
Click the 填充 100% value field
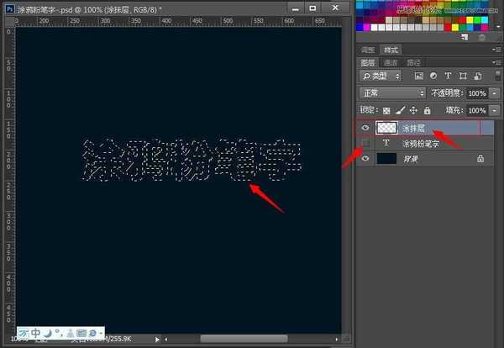click(477, 111)
